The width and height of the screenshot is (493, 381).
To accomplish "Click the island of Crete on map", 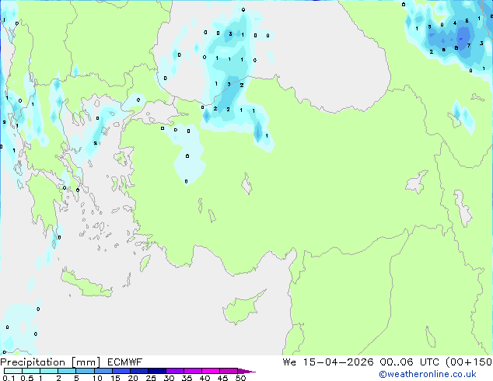I will 86,283.
